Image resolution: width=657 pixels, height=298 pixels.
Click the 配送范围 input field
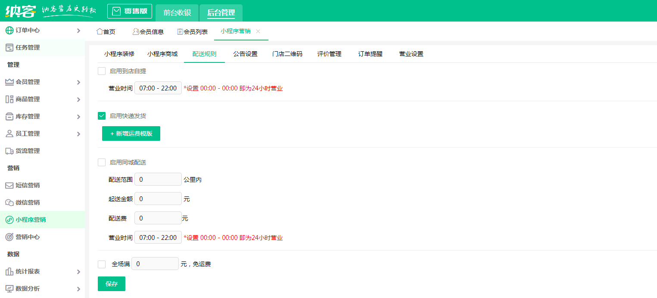(x=158, y=179)
